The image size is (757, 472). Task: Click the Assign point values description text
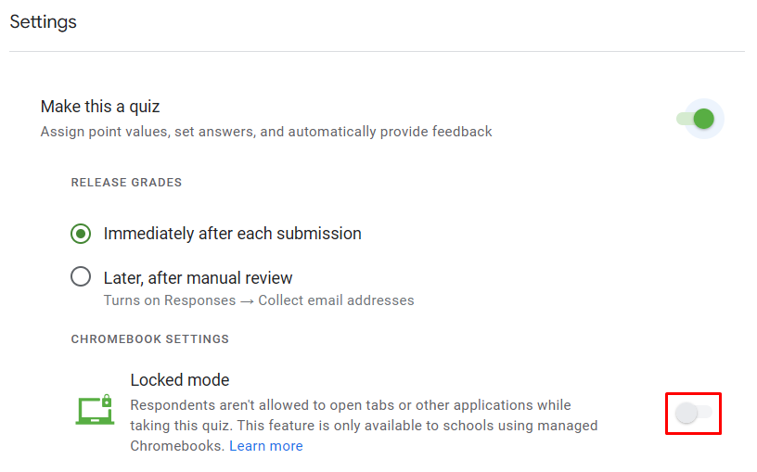pyautogui.click(x=266, y=132)
